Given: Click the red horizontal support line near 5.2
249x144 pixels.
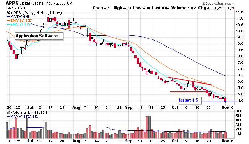Looking at the screenshot, I should [x=191, y=92].
